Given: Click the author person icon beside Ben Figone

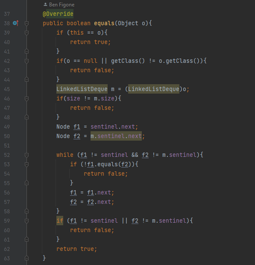Looking at the screenshot, I should click(45, 5).
